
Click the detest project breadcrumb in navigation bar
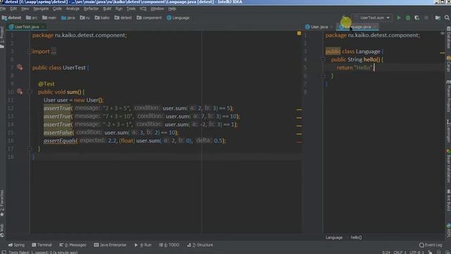click(11, 18)
